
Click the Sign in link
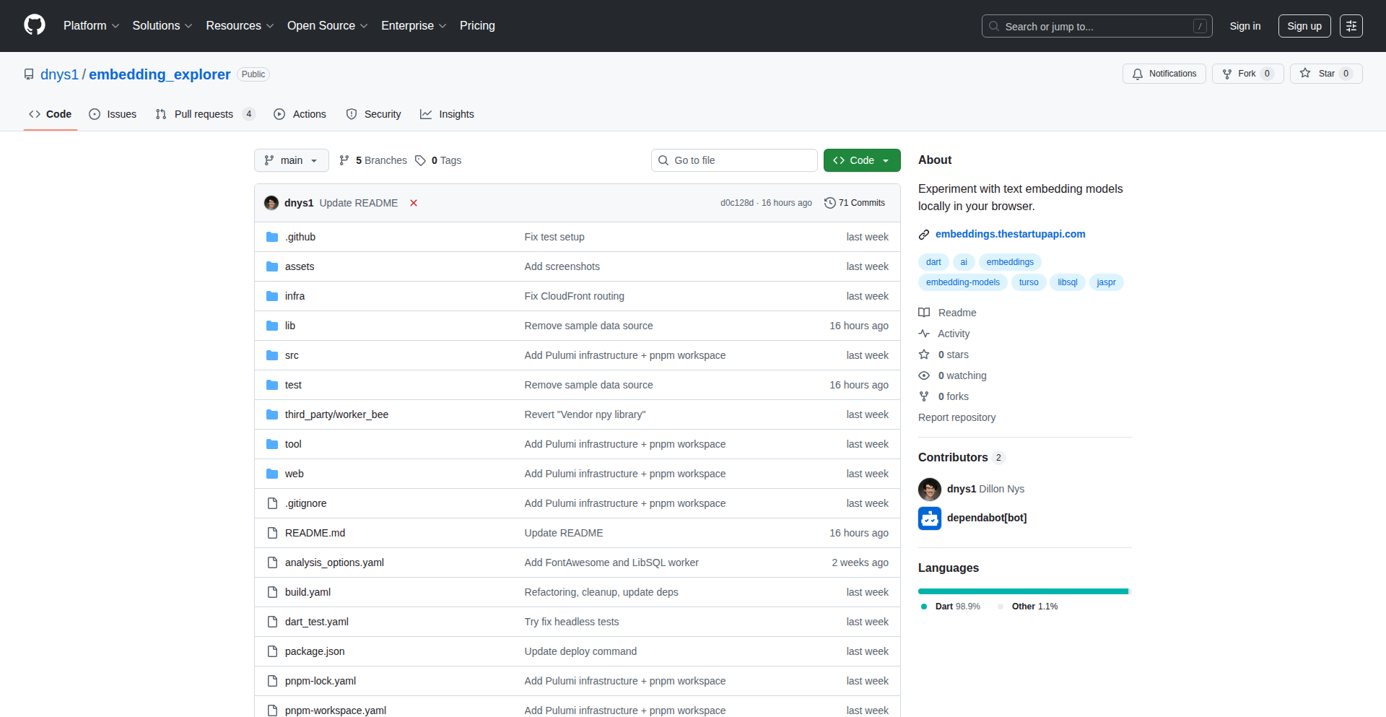point(1245,26)
